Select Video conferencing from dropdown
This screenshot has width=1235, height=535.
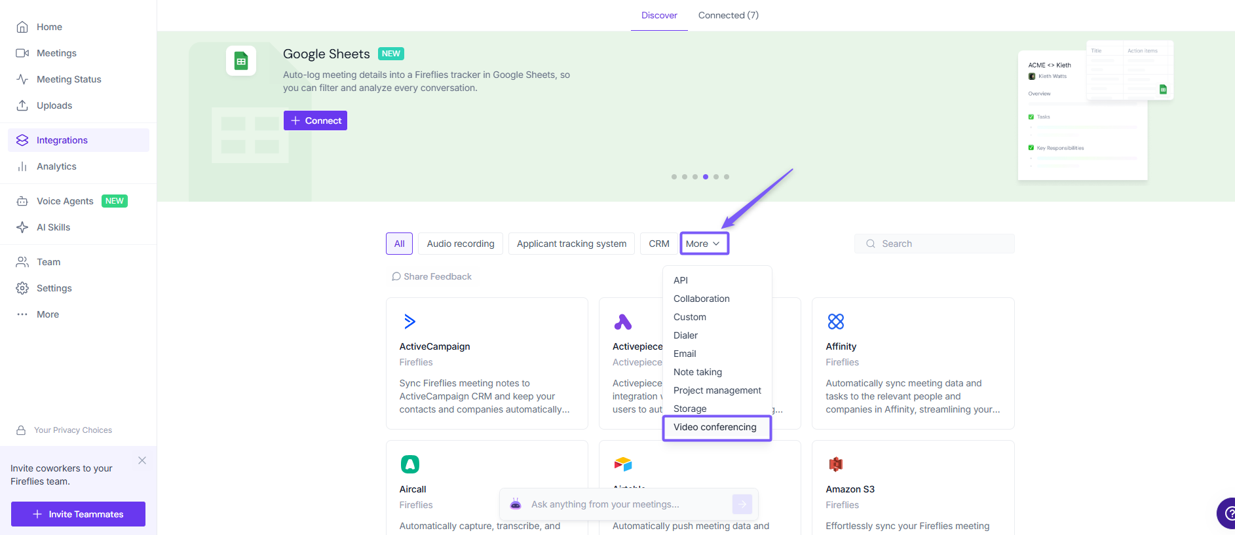point(715,427)
